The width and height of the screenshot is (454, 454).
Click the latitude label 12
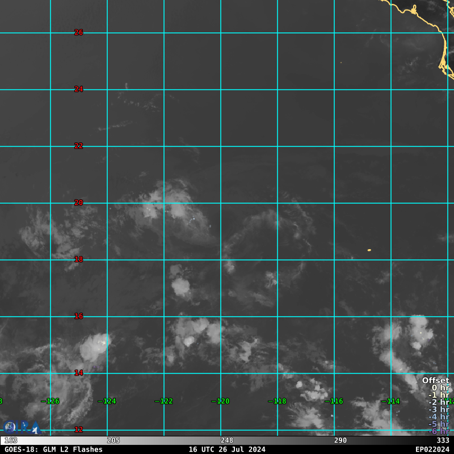tap(78, 430)
